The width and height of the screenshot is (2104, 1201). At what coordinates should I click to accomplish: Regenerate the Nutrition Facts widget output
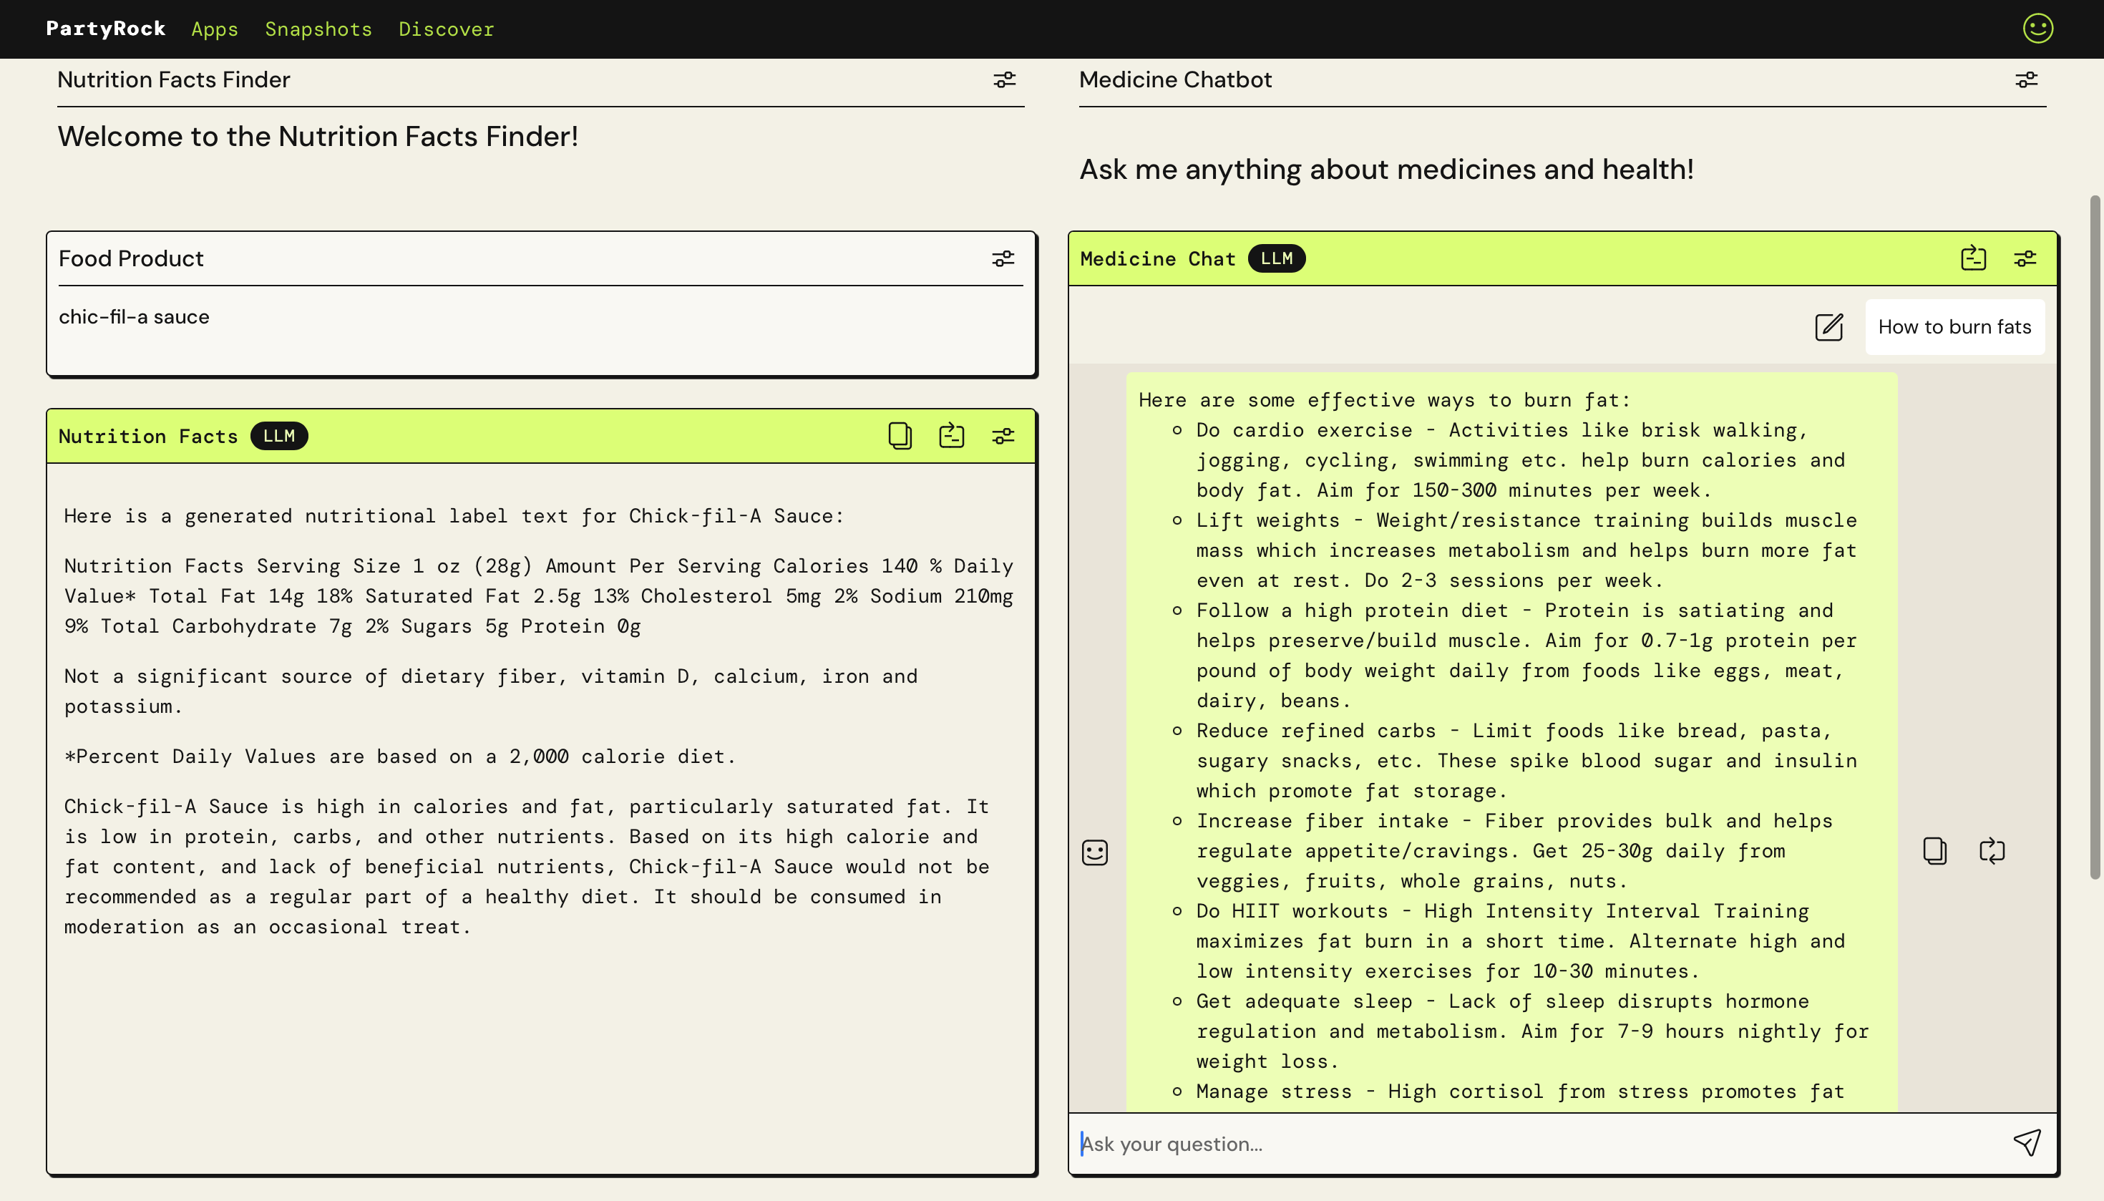(951, 436)
